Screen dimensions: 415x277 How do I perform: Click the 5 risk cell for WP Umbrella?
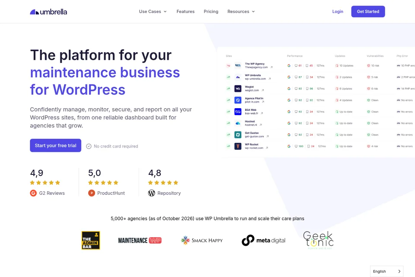click(372, 77)
